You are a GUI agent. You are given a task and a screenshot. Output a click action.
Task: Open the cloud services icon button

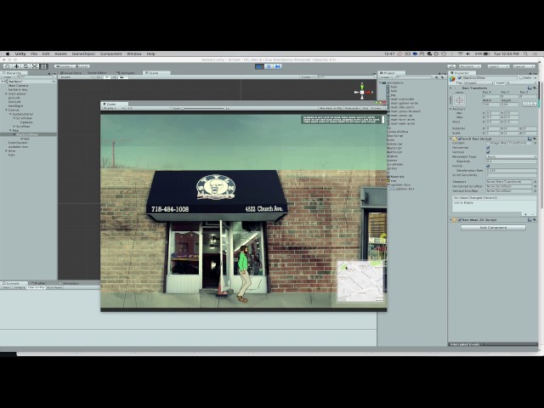tap(451, 66)
